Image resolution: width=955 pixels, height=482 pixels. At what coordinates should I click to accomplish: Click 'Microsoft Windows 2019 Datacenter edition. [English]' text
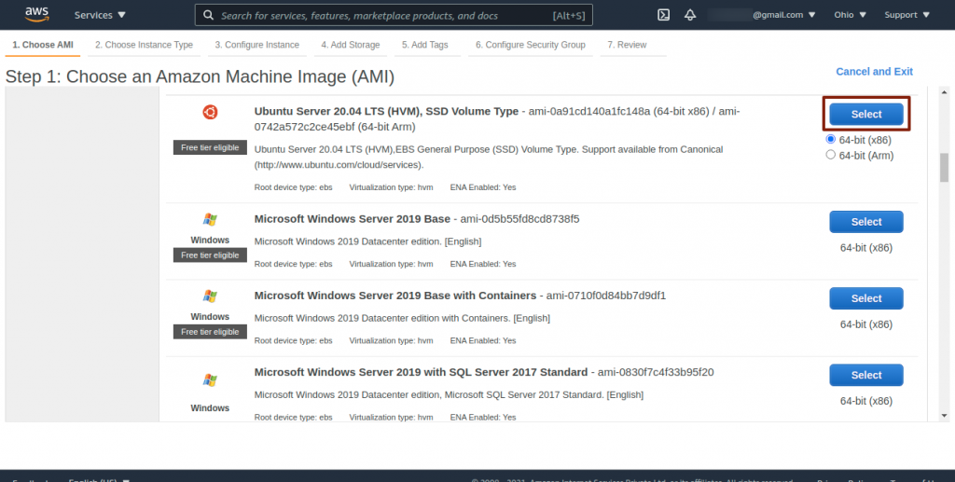(x=367, y=241)
